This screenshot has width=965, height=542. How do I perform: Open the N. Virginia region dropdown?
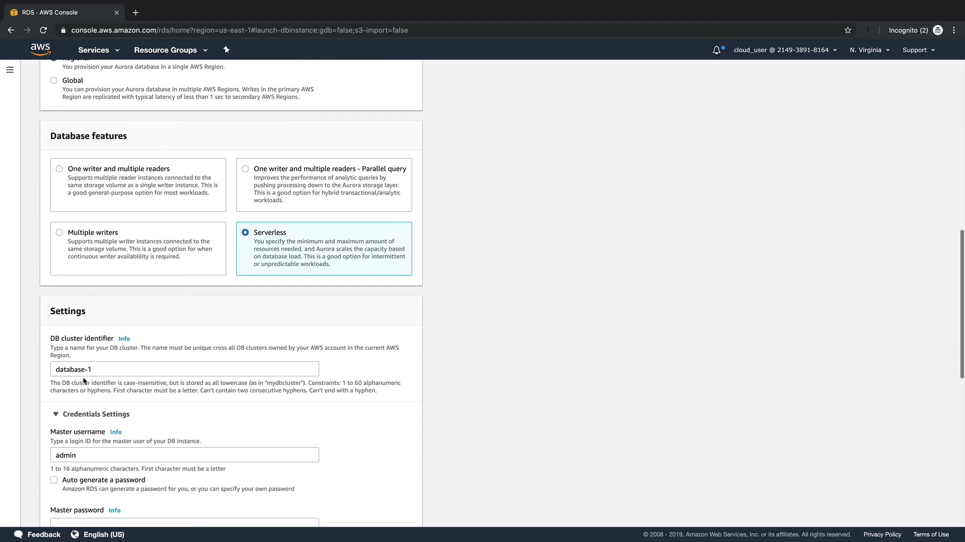(x=870, y=50)
